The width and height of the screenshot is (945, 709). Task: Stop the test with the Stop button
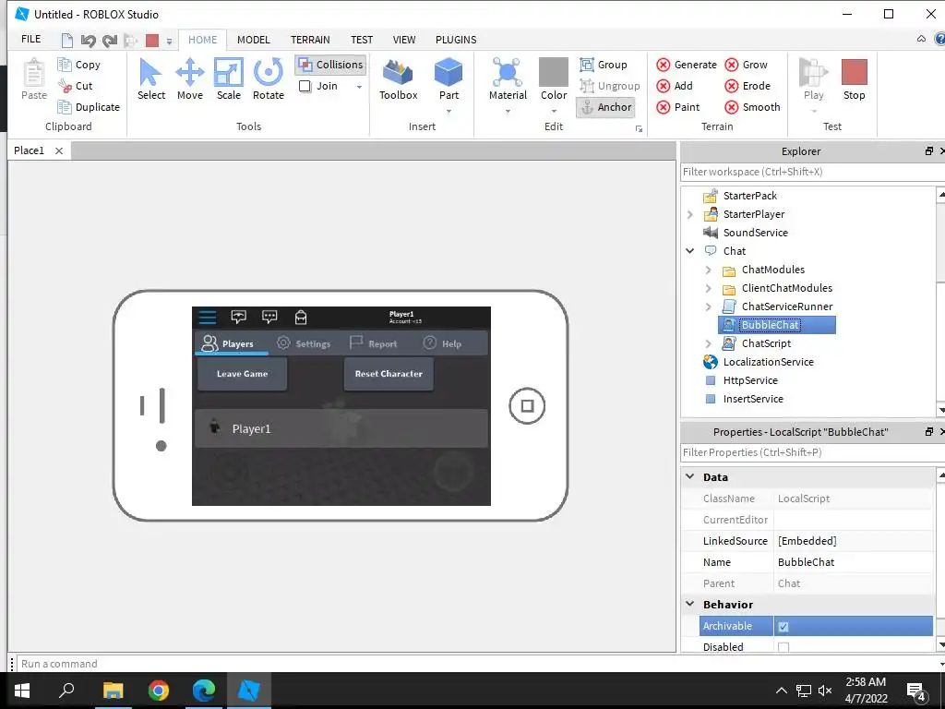[854, 79]
